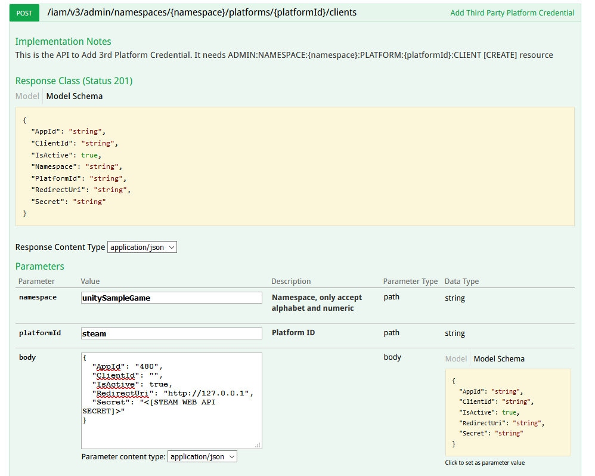Click the "platformId" parameter name
Screen dimensions: 595x476
40,333
